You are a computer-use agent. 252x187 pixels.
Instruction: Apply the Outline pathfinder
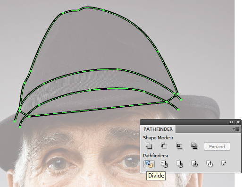pyautogui.click(x=210, y=164)
